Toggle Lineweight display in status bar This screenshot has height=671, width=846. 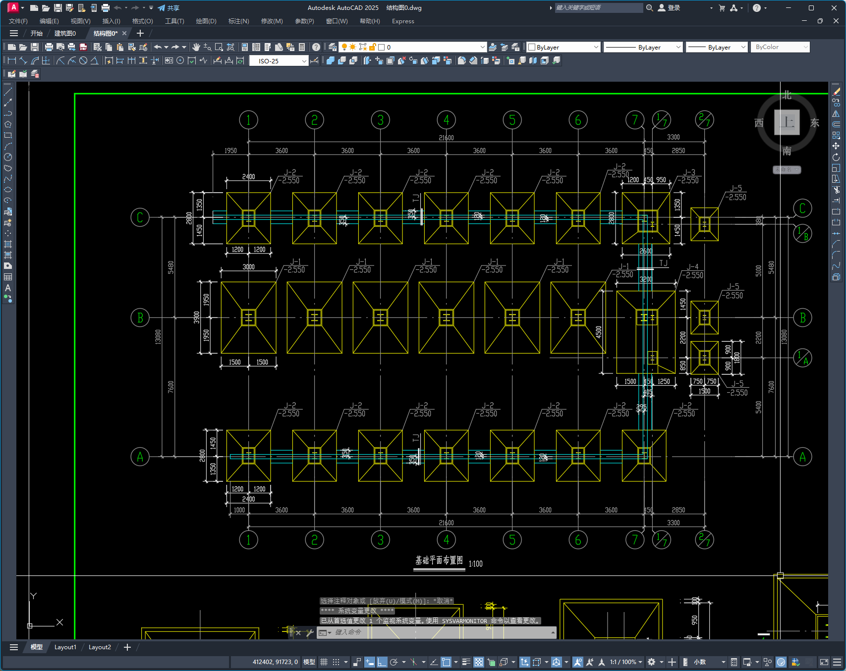pos(466,662)
